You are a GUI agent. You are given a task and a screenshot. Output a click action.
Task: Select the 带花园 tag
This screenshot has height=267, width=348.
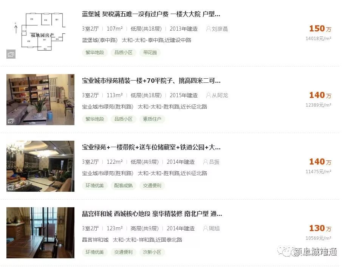coord(150,53)
